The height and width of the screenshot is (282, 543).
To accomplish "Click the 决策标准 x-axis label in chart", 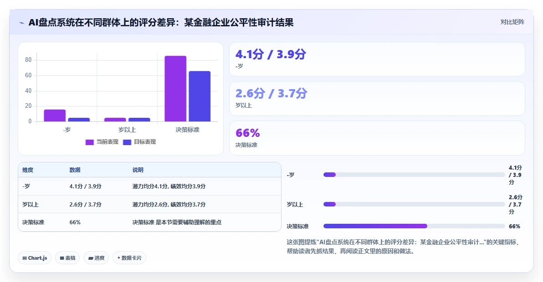I will (187, 130).
